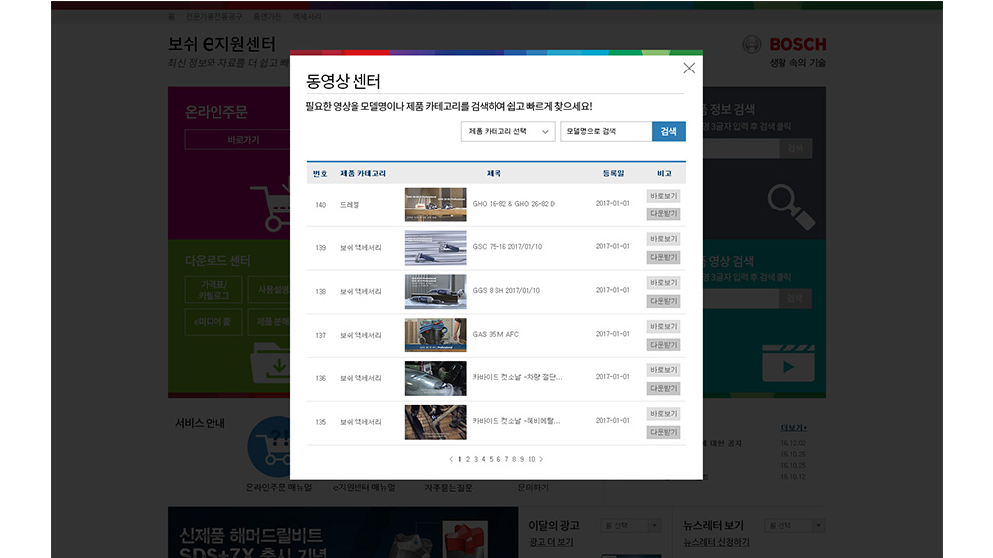The height and width of the screenshot is (558, 993).
Task: Select the title GSC 75-16 2017/01/10
Action: 507,247
